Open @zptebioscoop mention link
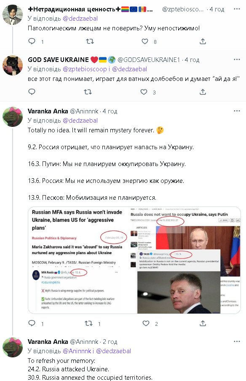 [x=85, y=69]
